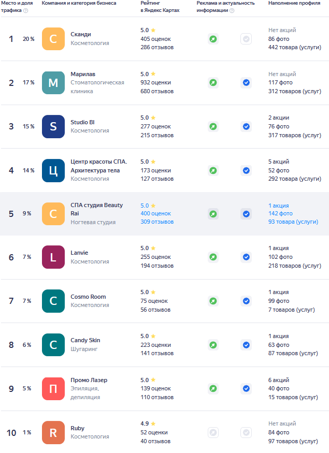Select company name 'Lanvie'
This screenshot has height=453, width=329.
tap(79, 253)
